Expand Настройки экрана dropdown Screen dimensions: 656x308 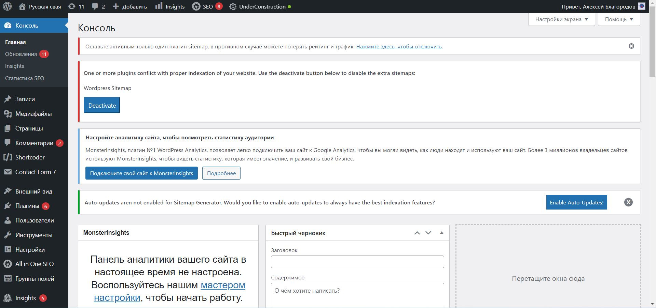pyautogui.click(x=562, y=19)
